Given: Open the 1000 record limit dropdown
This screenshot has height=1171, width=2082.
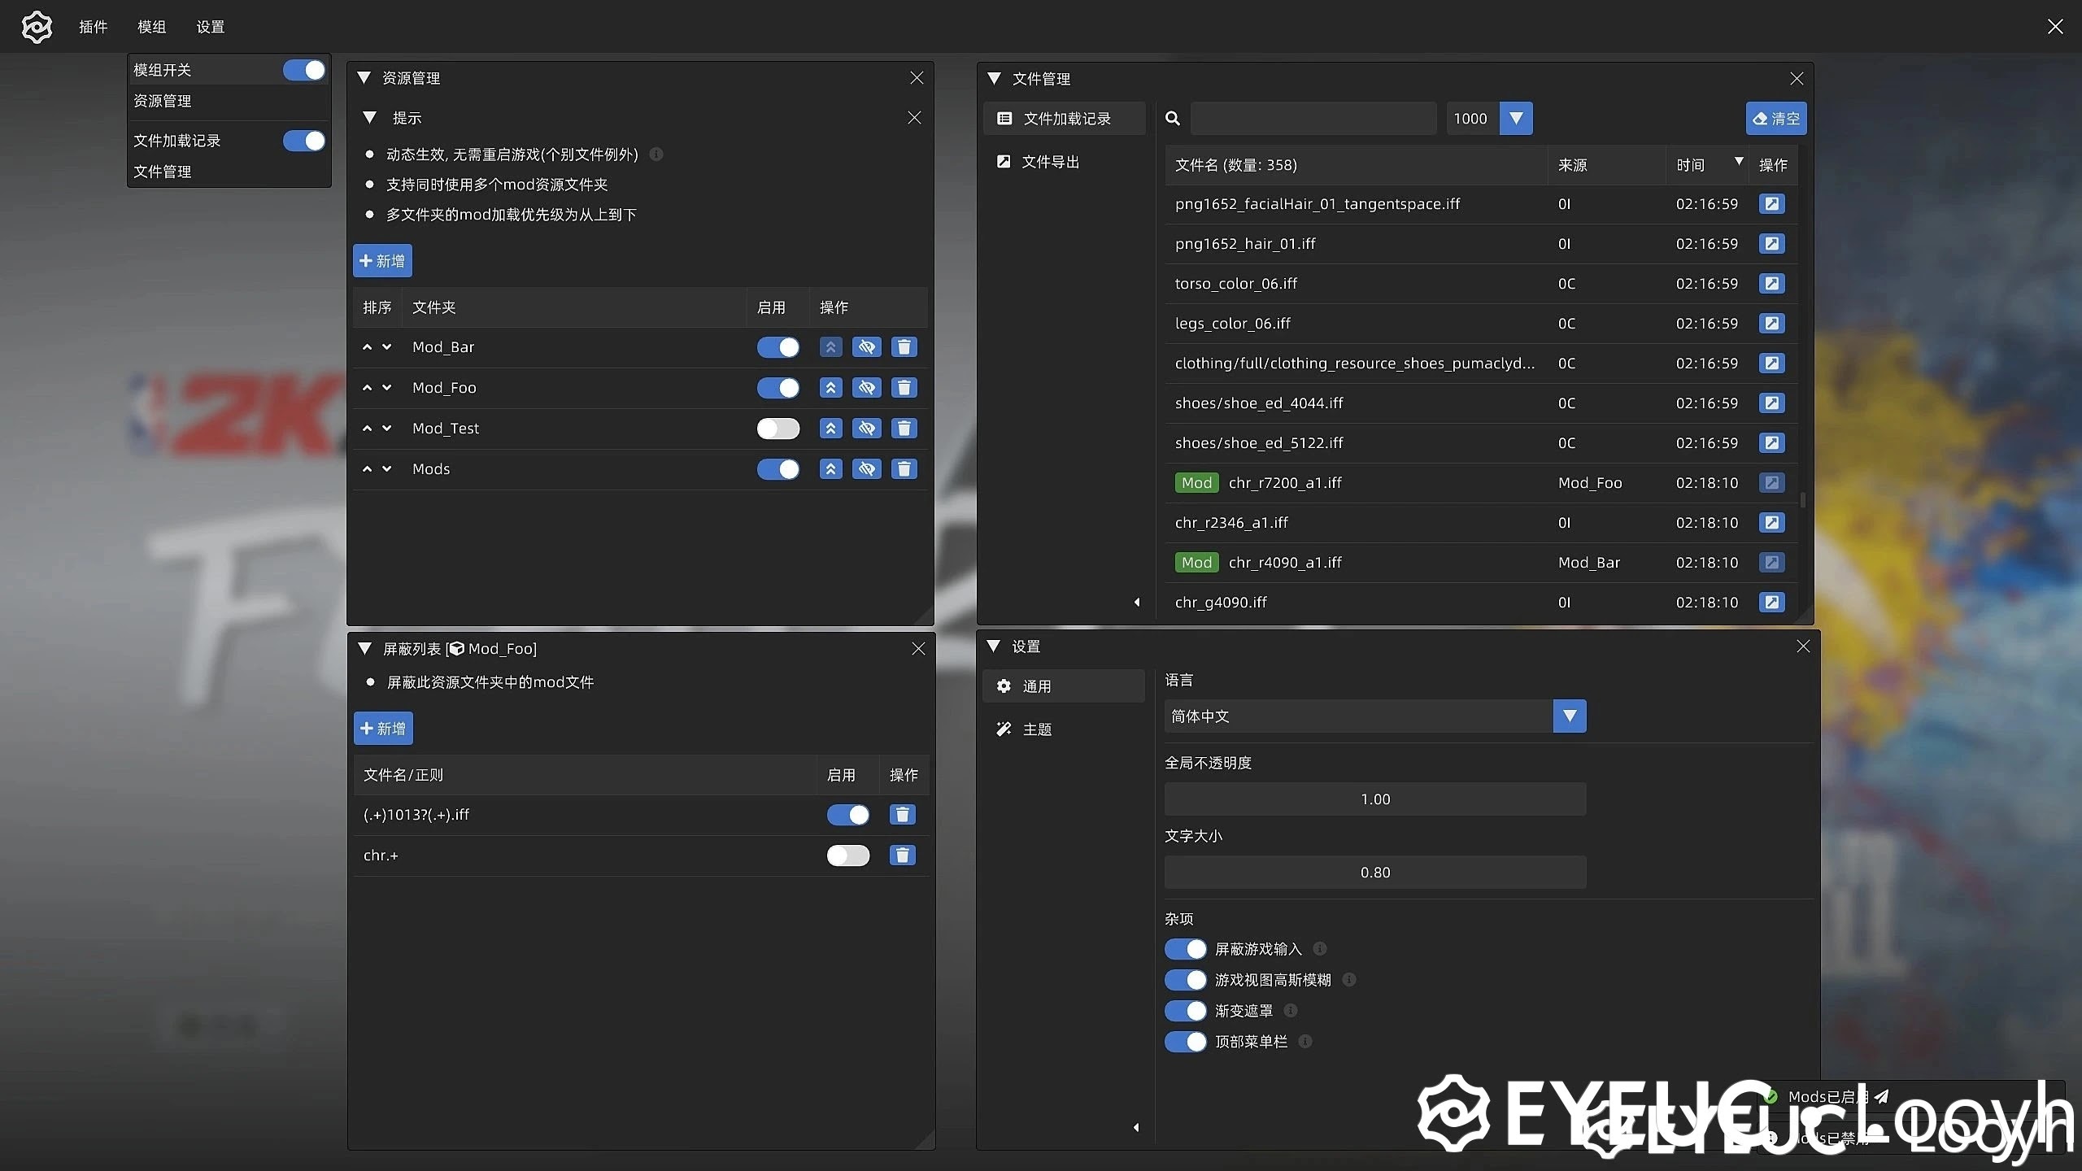Looking at the screenshot, I should 1515,119.
